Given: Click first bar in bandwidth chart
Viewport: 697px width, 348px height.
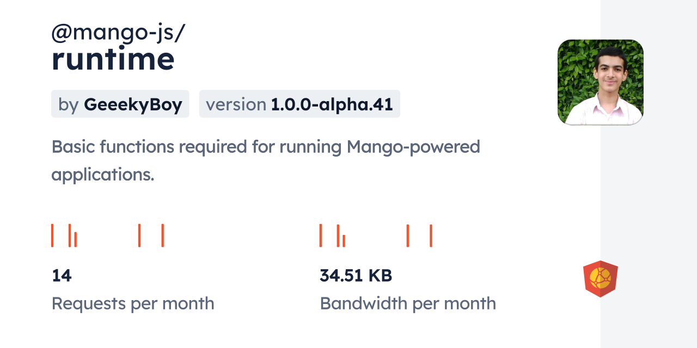Looking at the screenshot, I should tap(321, 235).
